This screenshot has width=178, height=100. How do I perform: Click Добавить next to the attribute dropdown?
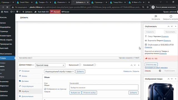tap(80, 72)
